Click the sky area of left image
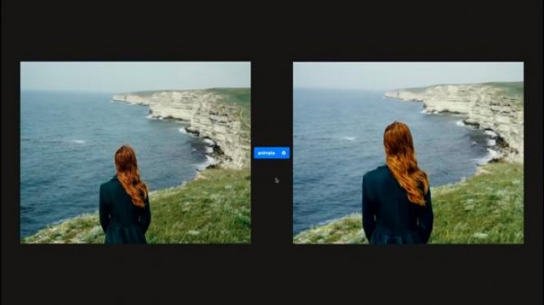Image resolution: width=544 pixels, height=305 pixels. tap(135, 75)
